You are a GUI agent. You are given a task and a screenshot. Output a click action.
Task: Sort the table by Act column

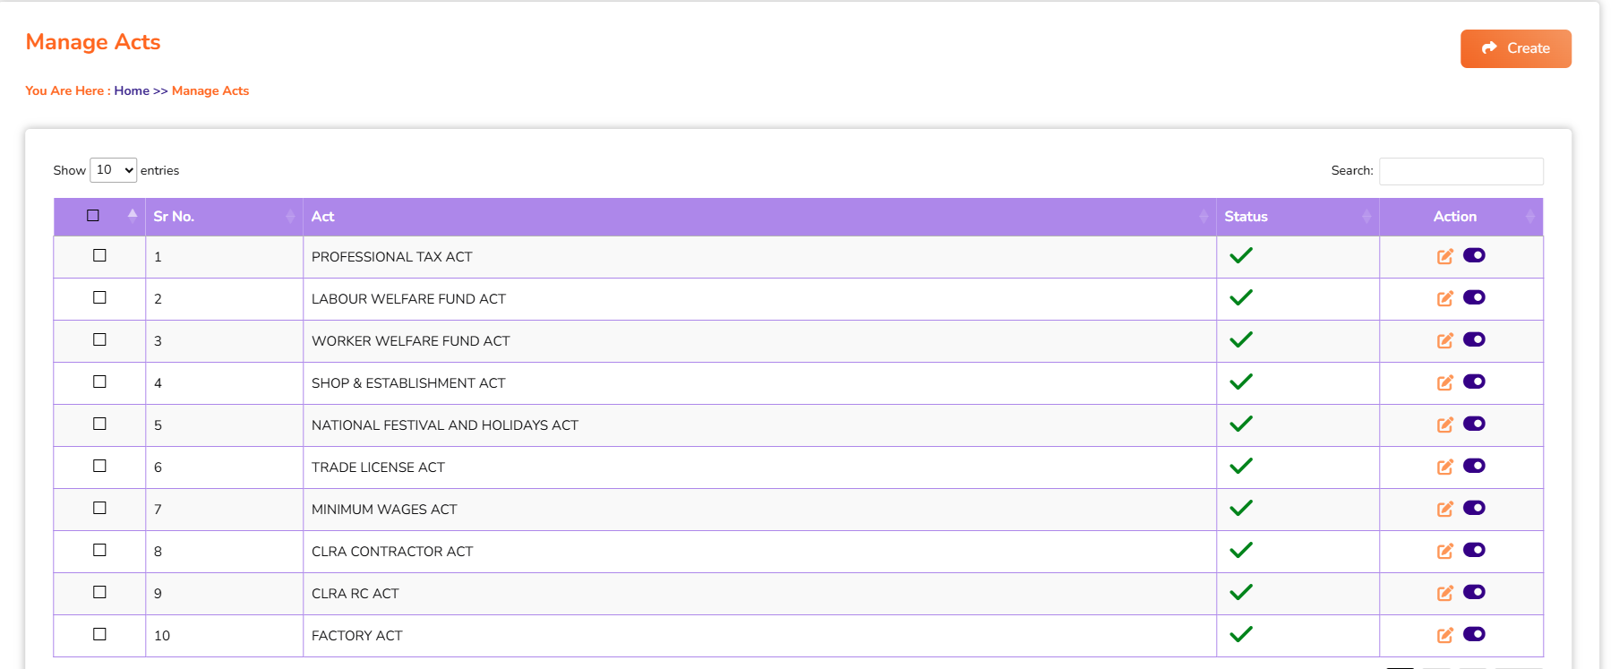coord(759,217)
